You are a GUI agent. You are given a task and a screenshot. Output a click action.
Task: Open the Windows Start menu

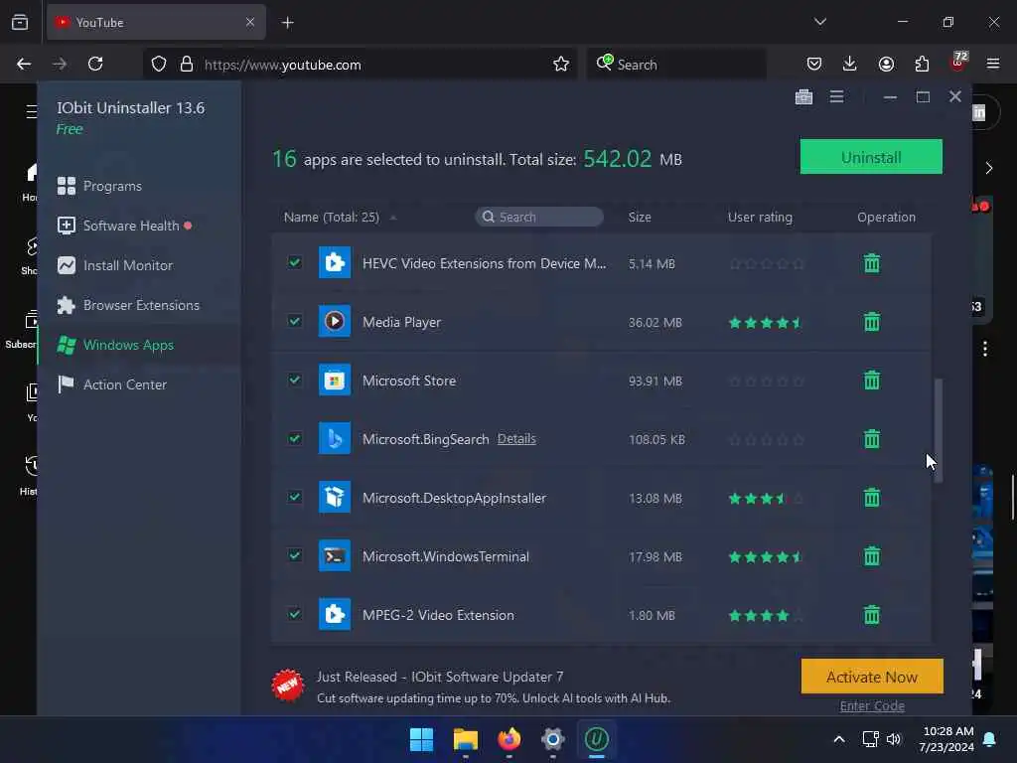421,739
